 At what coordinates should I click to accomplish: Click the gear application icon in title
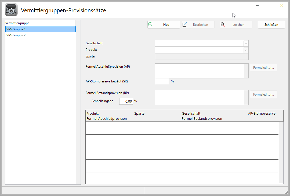click(x=11, y=10)
